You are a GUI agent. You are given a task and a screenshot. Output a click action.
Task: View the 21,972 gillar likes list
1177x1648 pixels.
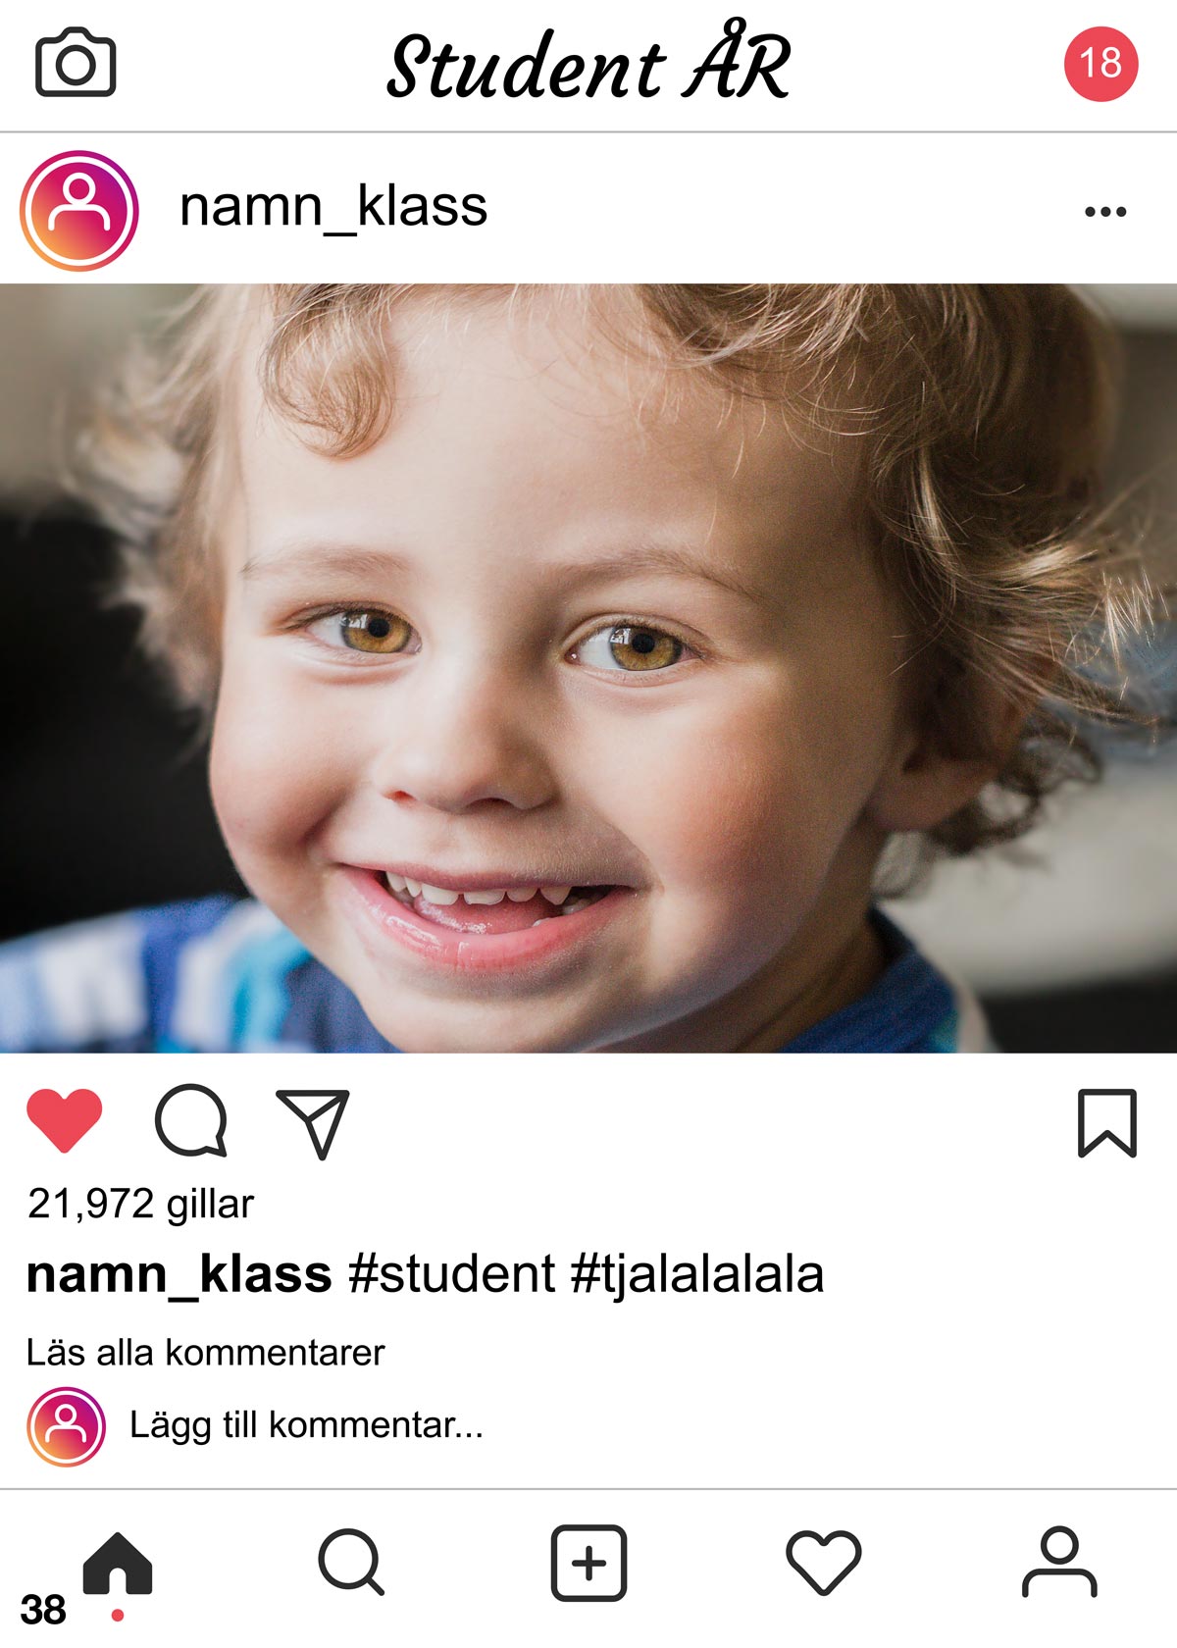pos(141,1204)
